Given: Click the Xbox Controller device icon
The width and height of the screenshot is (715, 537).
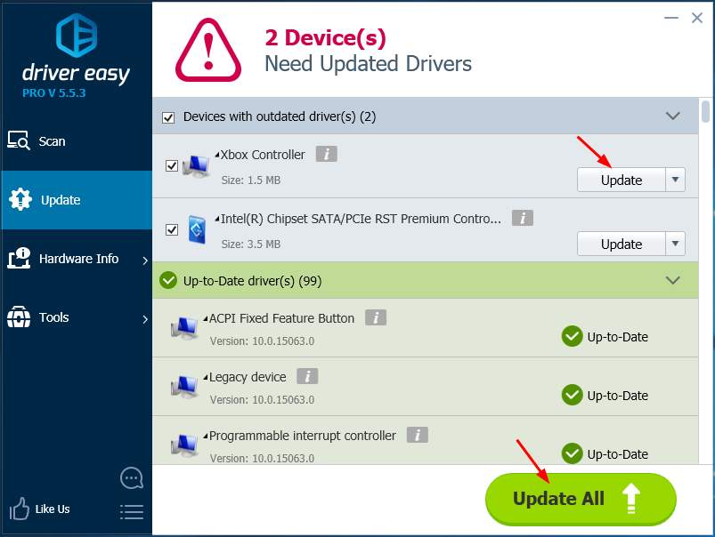Looking at the screenshot, I should (x=196, y=165).
